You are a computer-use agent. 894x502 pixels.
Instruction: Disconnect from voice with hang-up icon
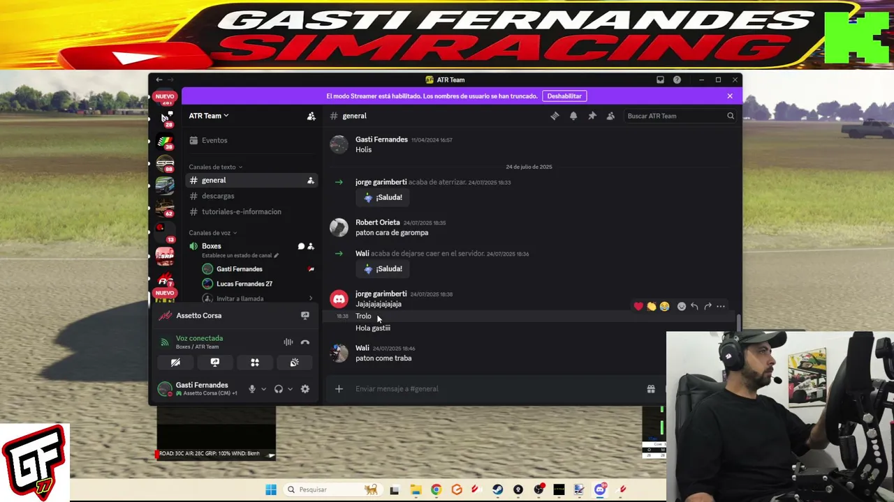point(305,342)
